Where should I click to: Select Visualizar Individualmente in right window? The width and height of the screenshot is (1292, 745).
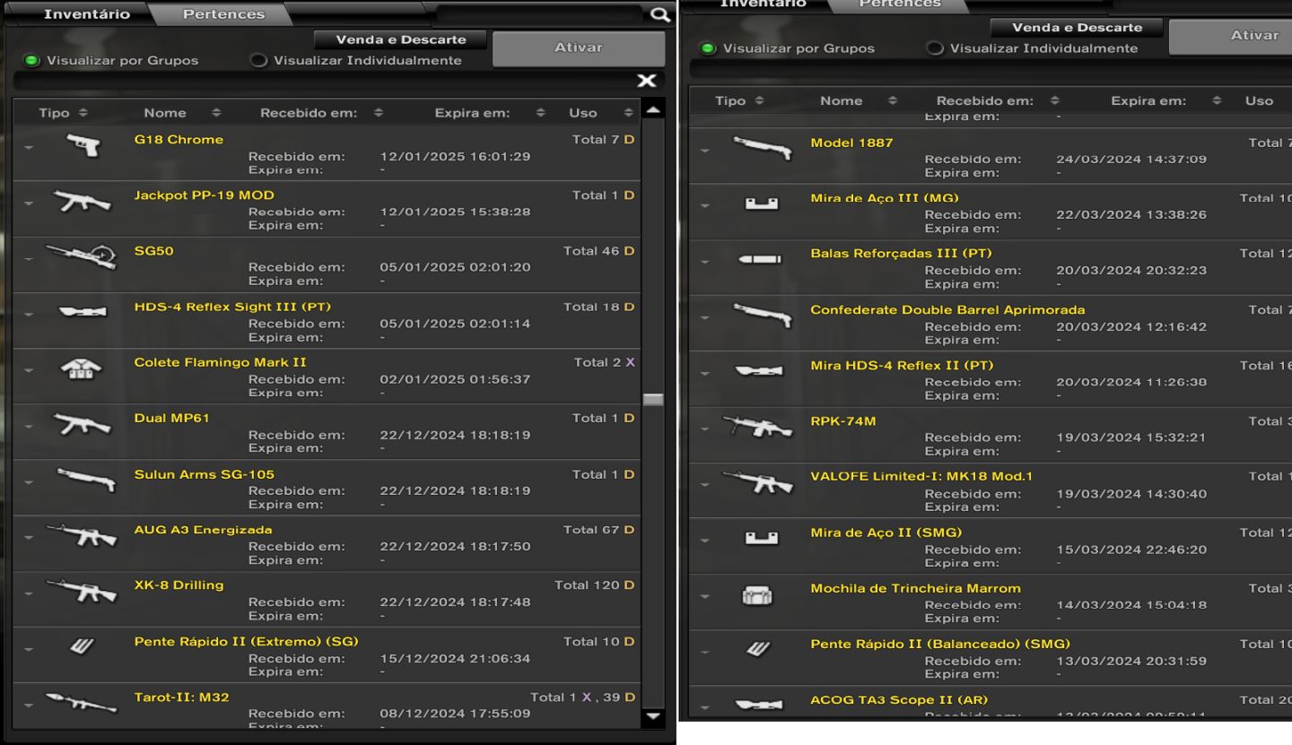coord(936,48)
